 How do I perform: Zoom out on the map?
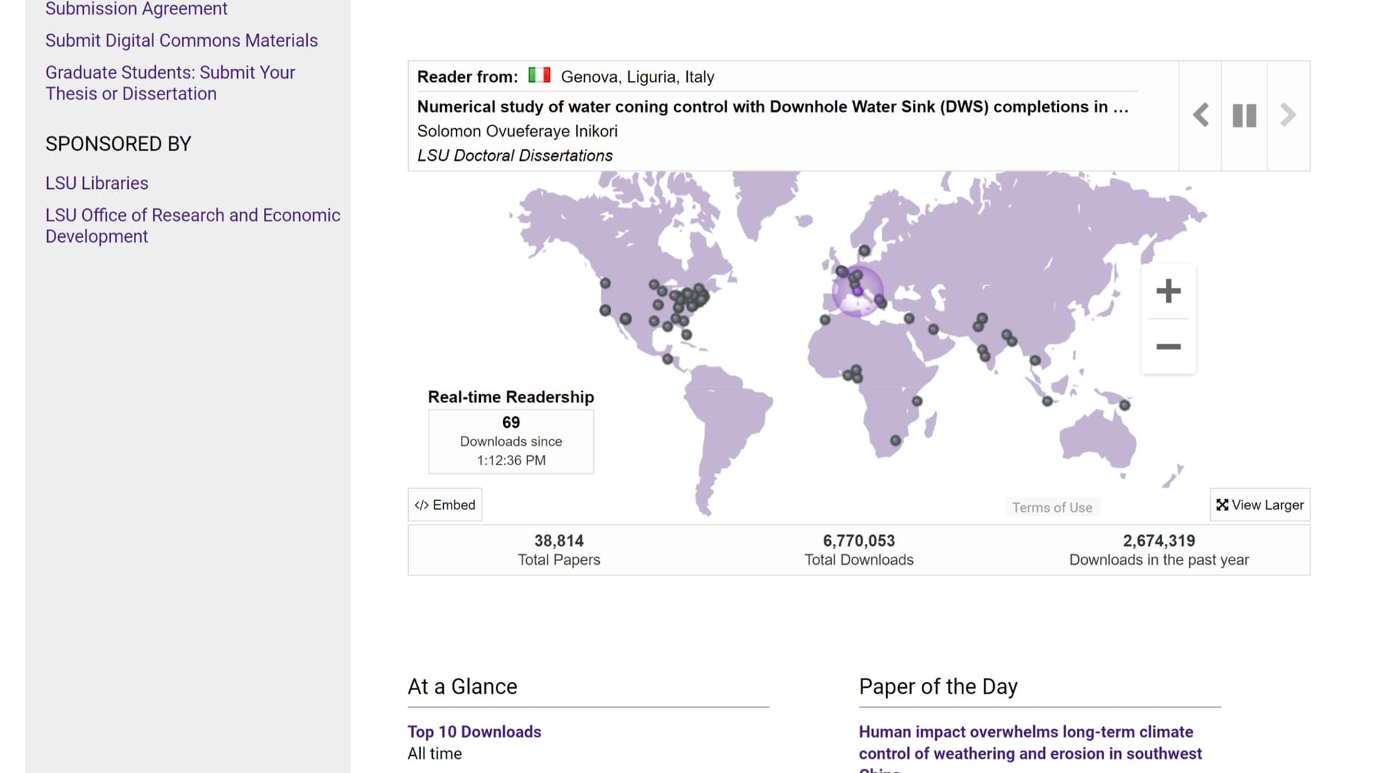(x=1168, y=347)
